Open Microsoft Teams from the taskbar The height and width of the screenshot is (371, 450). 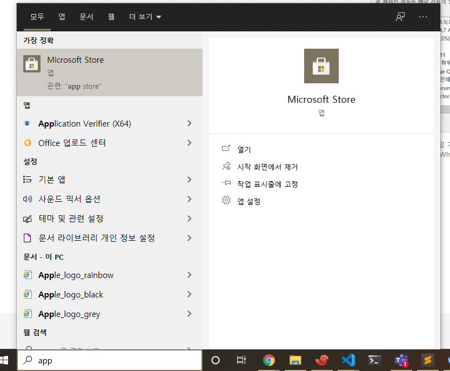coord(401,360)
